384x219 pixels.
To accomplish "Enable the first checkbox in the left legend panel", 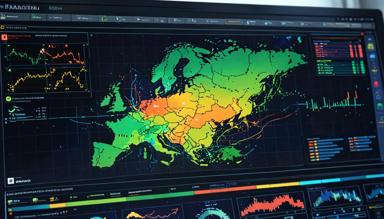I will pos(6,118).
